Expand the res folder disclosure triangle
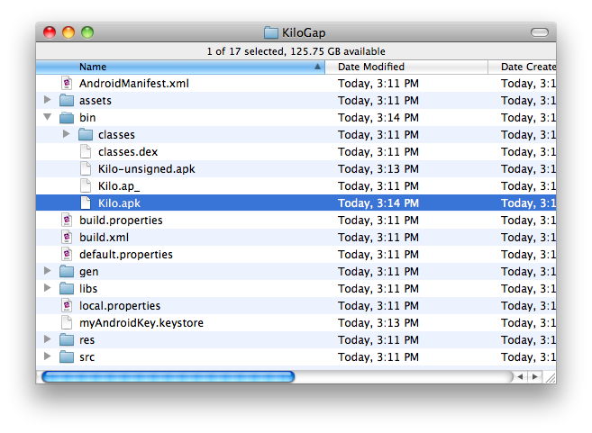 coord(47,339)
